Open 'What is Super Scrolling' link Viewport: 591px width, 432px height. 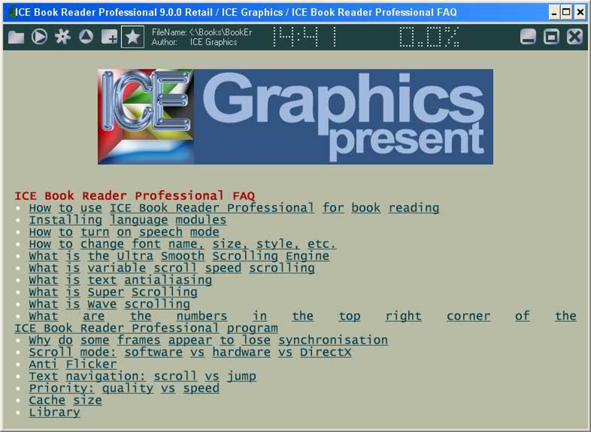coord(113,292)
